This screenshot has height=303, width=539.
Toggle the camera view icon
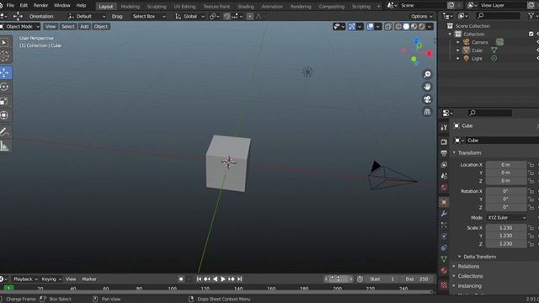click(427, 99)
